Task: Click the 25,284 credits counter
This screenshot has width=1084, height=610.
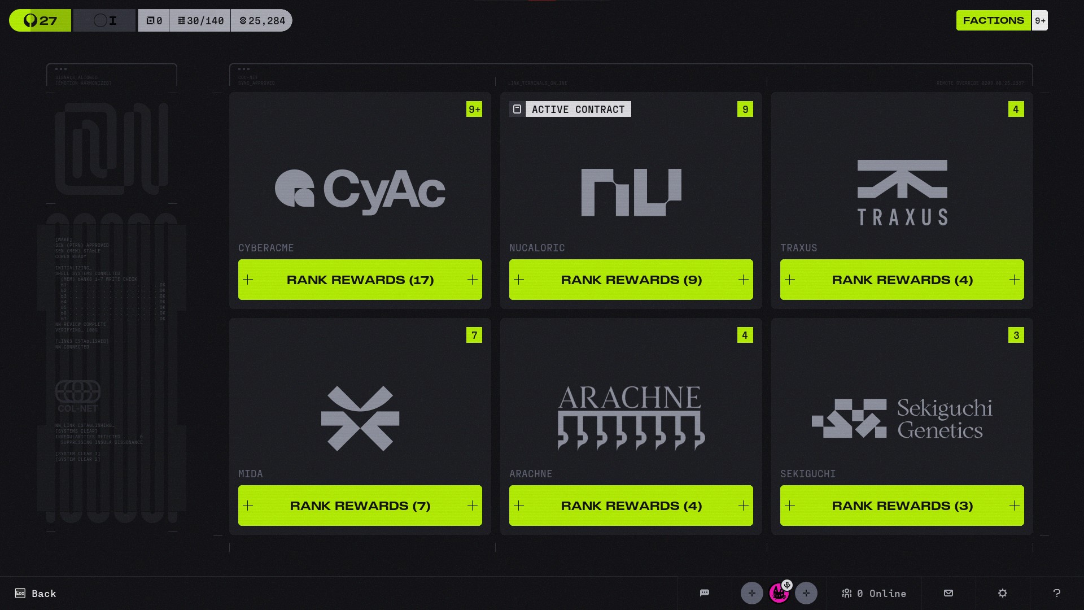Action: 262,21
